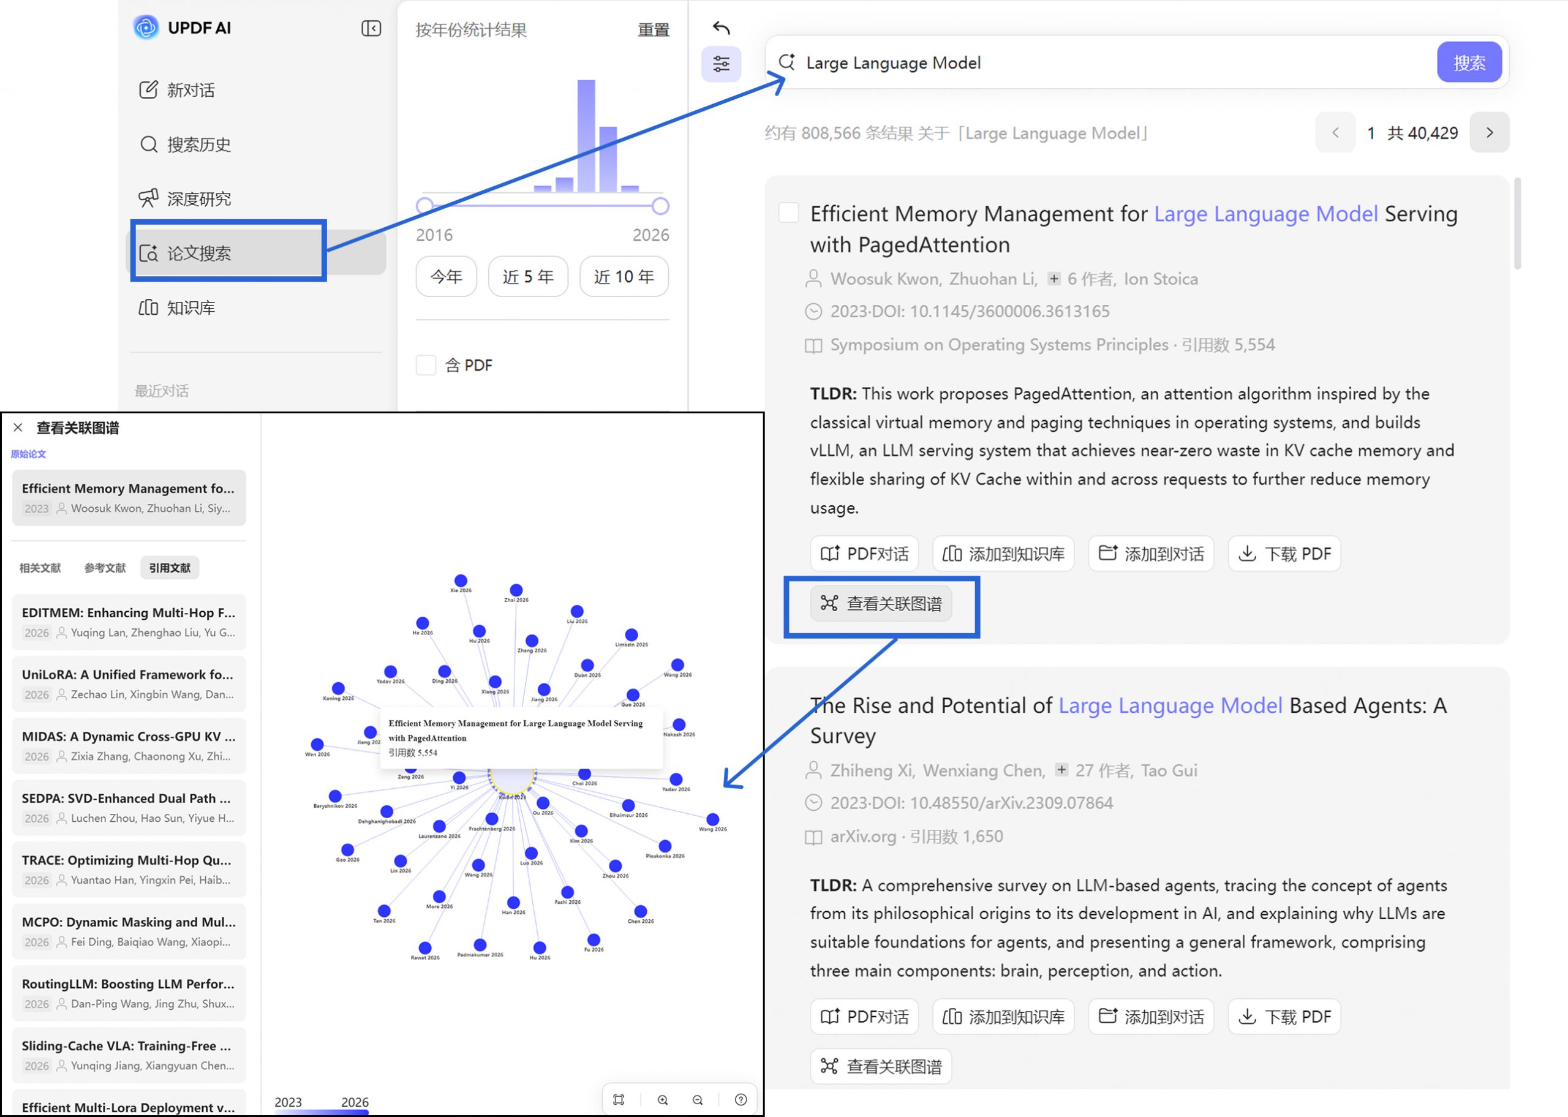
Task: Click 查看关联图谱 under PagedAttention paper
Action: (x=880, y=603)
